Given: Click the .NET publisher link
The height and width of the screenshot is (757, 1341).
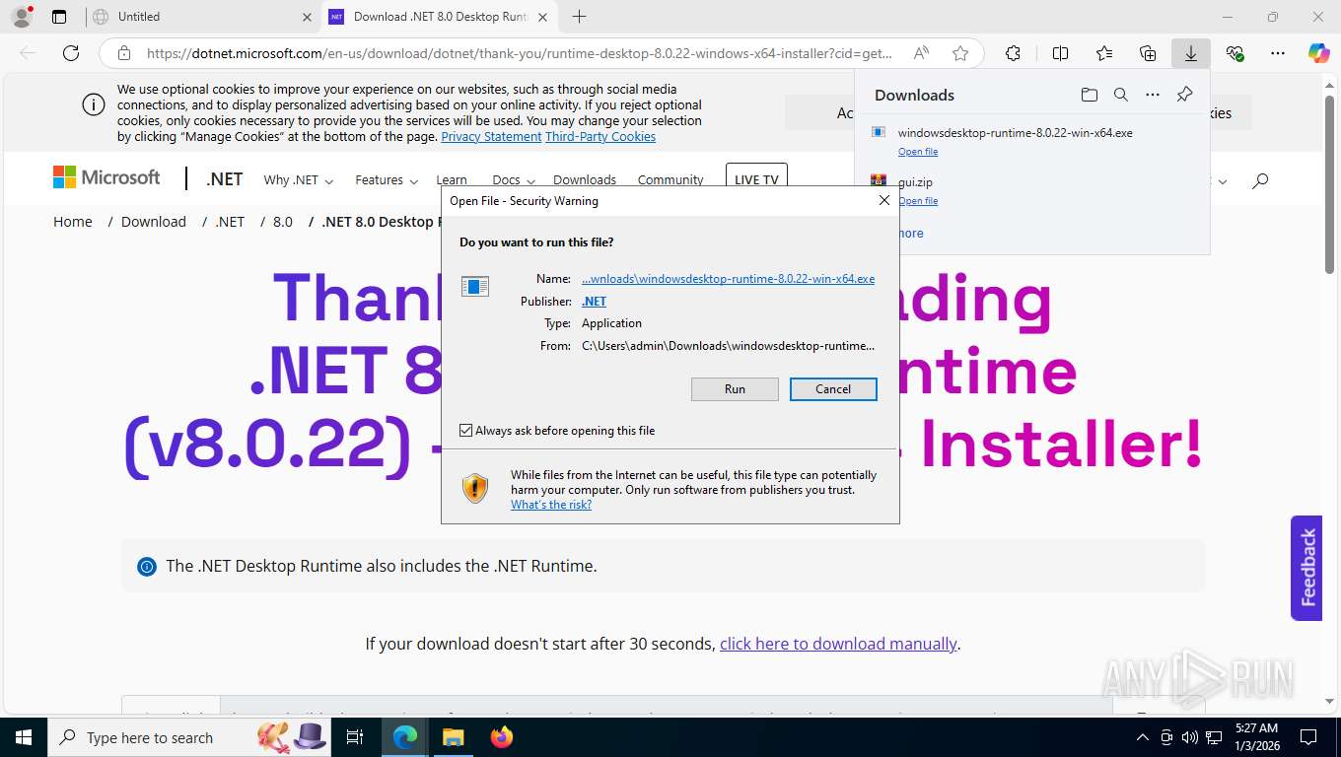Looking at the screenshot, I should tap(594, 302).
